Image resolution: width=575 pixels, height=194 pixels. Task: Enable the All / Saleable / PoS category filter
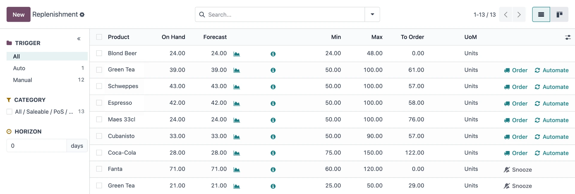[10, 112]
